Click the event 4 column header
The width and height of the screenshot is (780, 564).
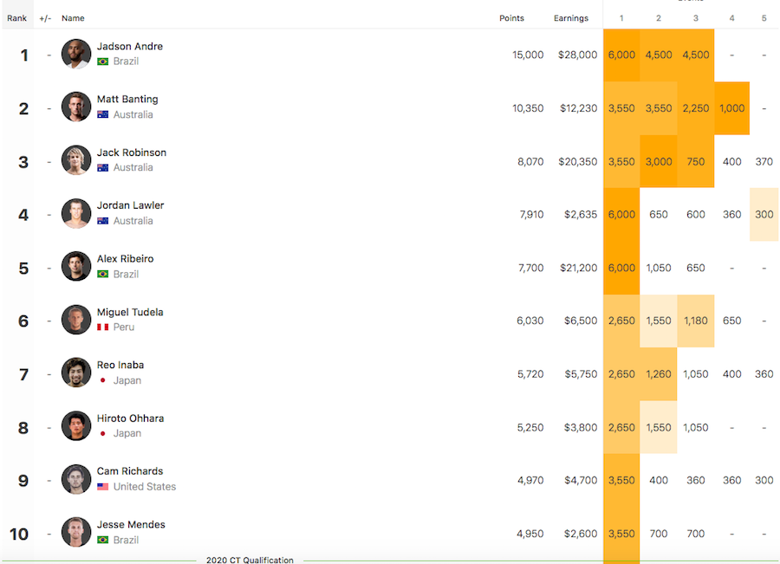coord(731,18)
